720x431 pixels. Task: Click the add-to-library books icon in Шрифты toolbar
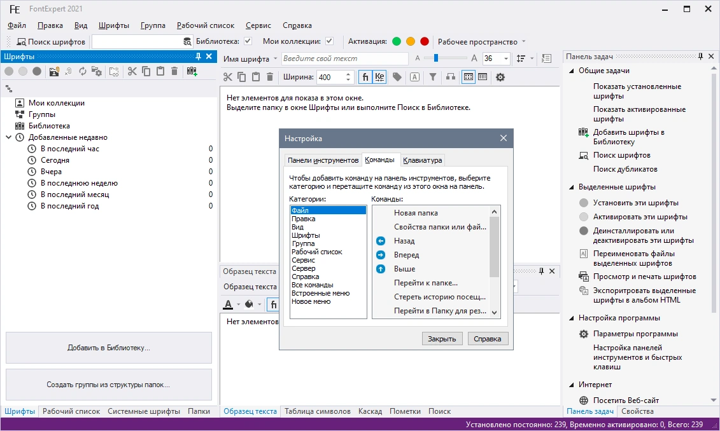(x=192, y=71)
